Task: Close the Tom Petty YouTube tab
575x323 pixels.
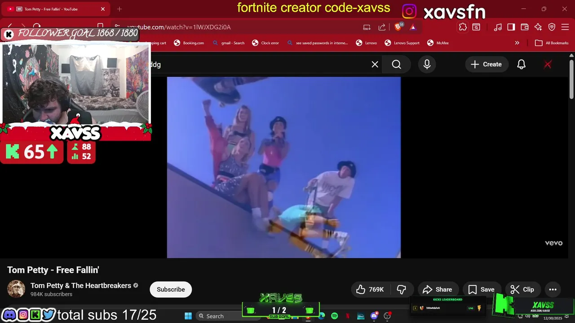Action: (x=103, y=9)
